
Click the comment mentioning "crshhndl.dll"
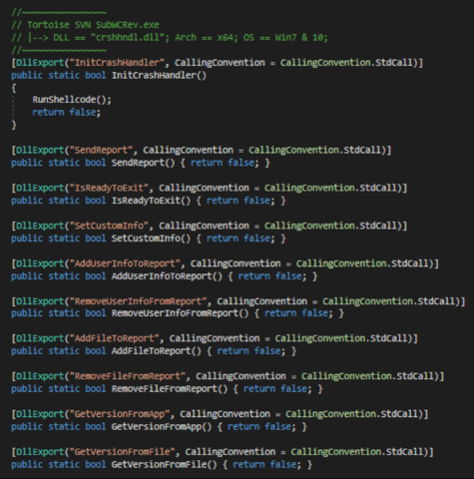click(x=170, y=38)
